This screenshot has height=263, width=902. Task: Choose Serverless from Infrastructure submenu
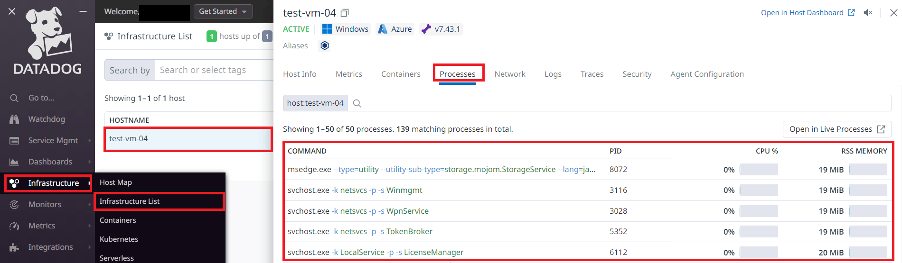pos(117,258)
